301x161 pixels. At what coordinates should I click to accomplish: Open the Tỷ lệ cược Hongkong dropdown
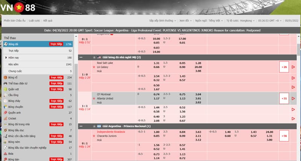(240, 21)
